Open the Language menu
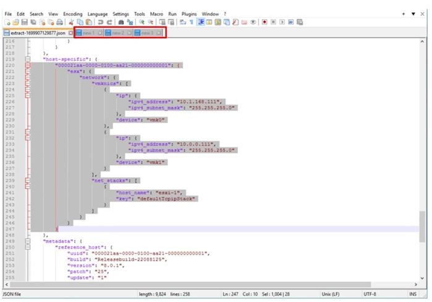The height and width of the screenshot is (302, 432). click(98, 14)
